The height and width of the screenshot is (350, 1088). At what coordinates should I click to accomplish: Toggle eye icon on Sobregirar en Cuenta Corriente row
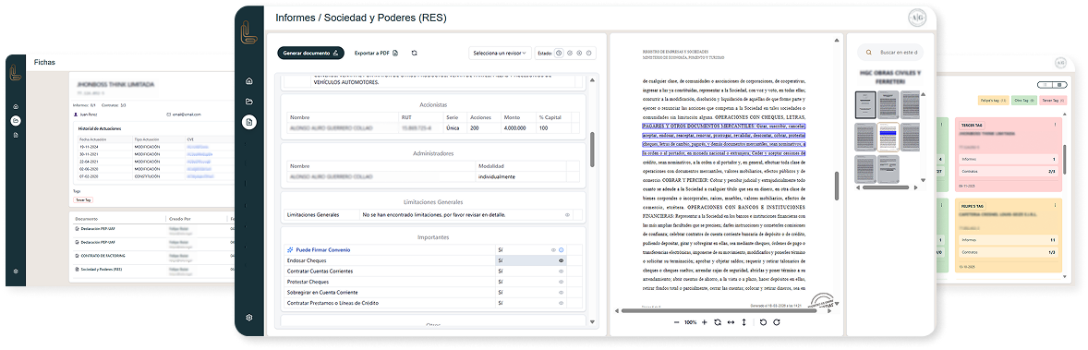click(x=562, y=293)
